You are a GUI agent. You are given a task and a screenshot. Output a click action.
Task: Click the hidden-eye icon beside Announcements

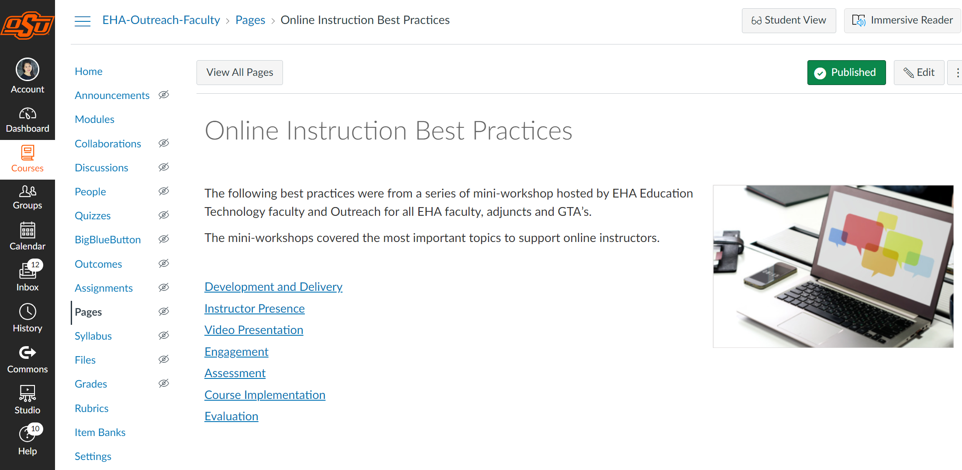click(x=164, y=95)
